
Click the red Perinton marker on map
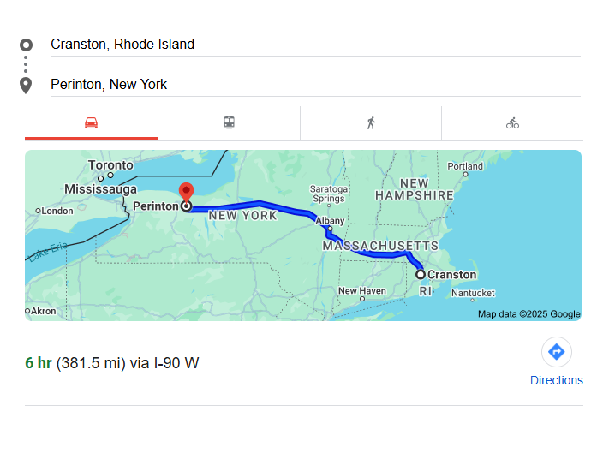point(186,192)
